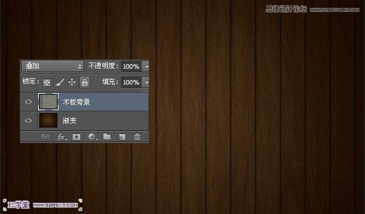Toggle the lock all padlock icon

click(x=85, y=82)
